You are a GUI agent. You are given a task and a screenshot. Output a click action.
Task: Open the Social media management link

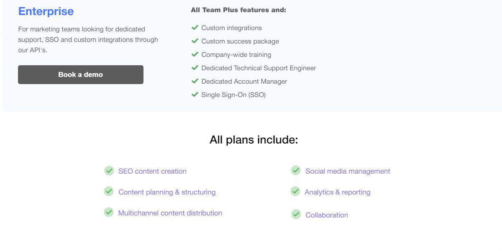pyautogui.click(x=348, y=171)
